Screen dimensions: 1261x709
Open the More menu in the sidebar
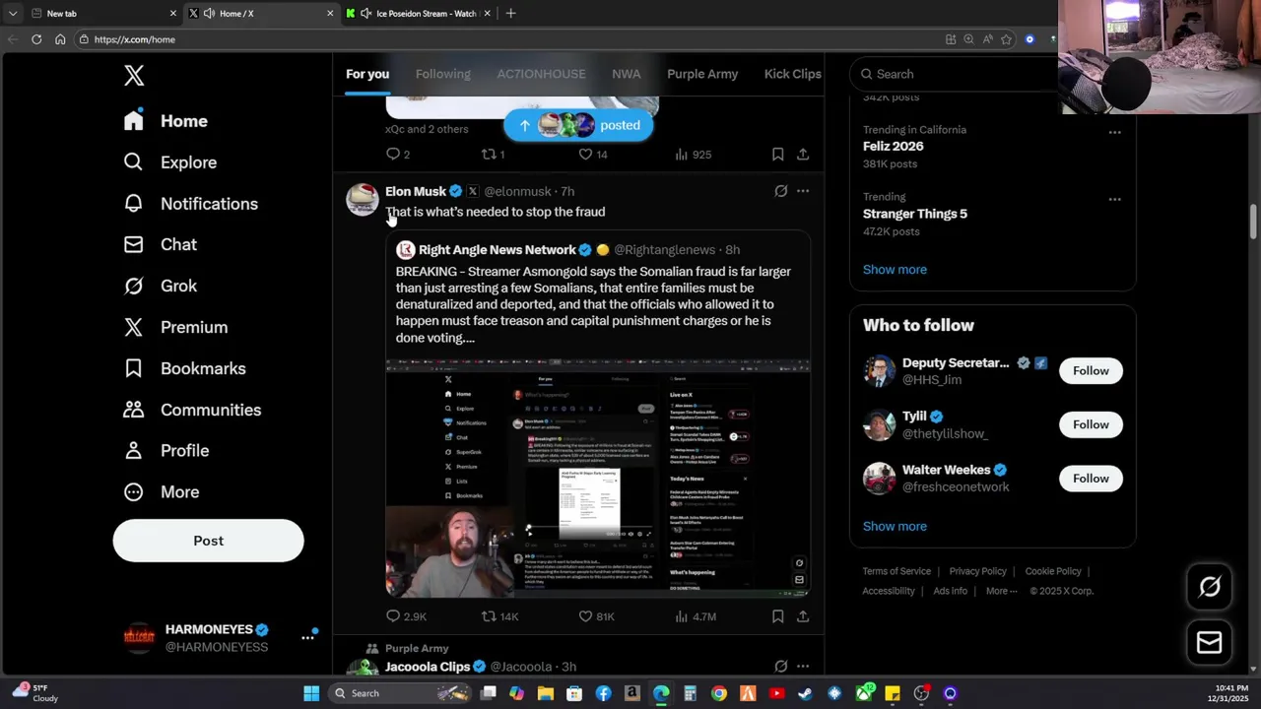click(x=161, y=491)
